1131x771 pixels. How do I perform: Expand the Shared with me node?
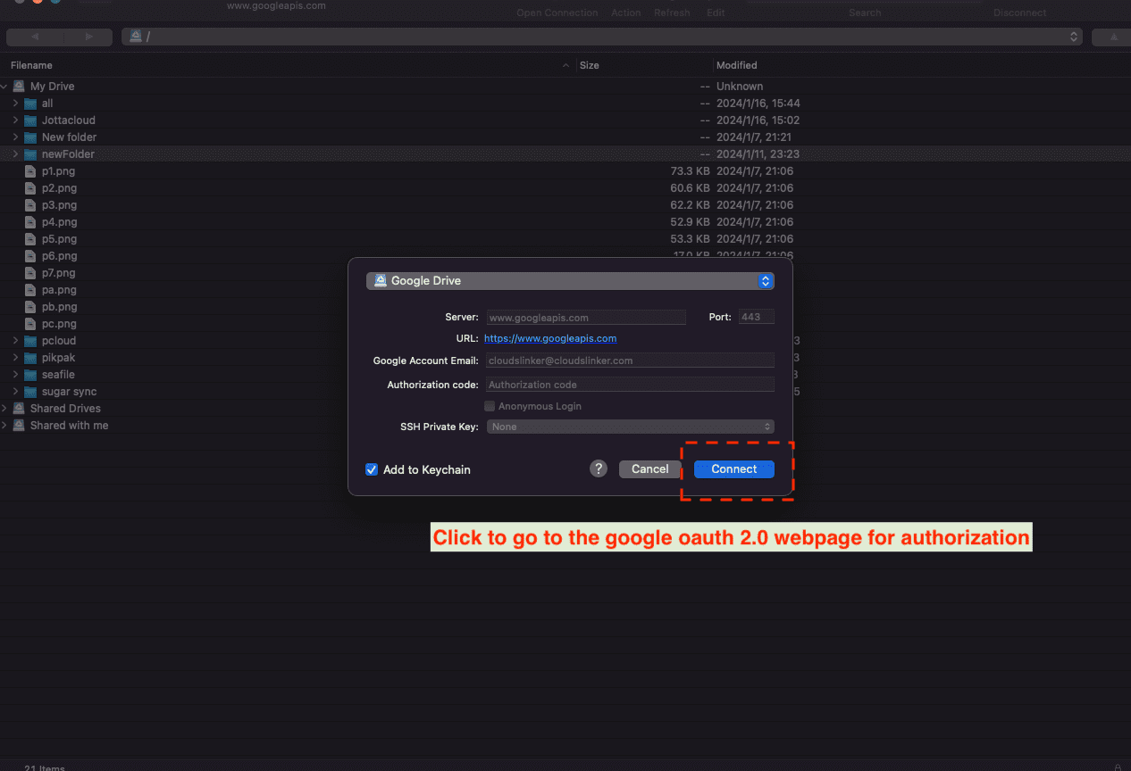(4, 426)
